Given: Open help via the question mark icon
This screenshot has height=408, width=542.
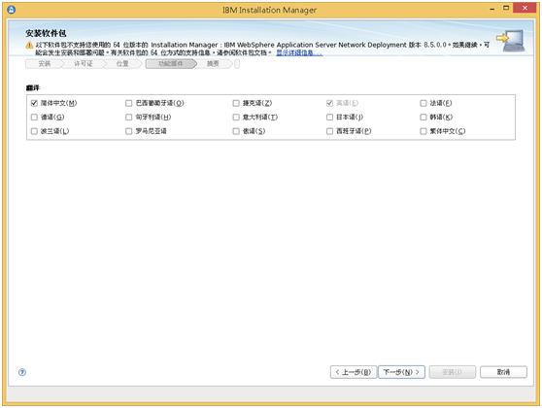Looking at the screenshot, I should pos(22,372).
